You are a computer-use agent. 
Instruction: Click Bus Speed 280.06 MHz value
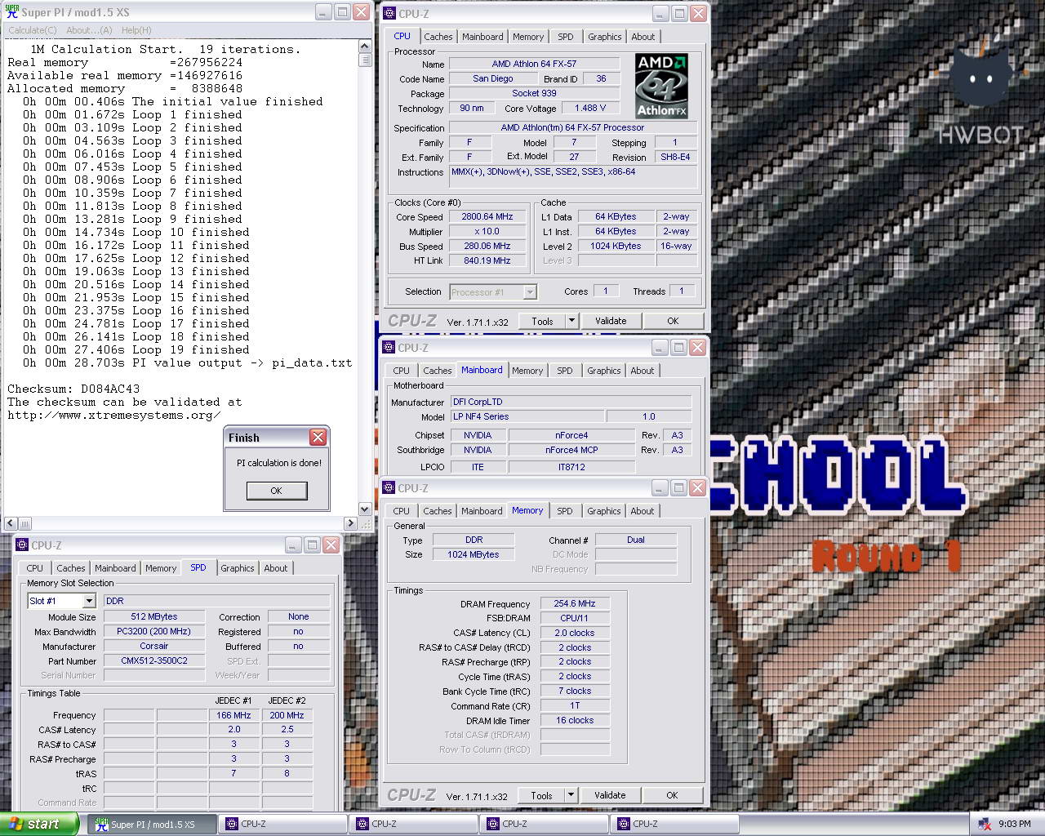(488, 247)
